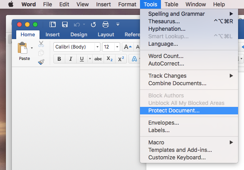Viewport: 244px width, 170px height.
Task: Click the Text Effects A icon
Action: 134,59
